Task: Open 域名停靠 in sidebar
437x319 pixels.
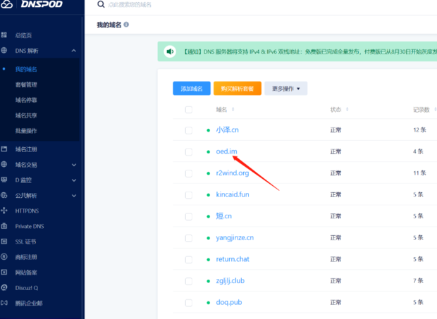Action: 26,100
